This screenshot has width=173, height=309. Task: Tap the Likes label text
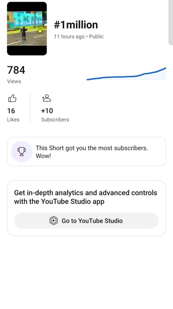pyautogui.click(x=13, y=119)
